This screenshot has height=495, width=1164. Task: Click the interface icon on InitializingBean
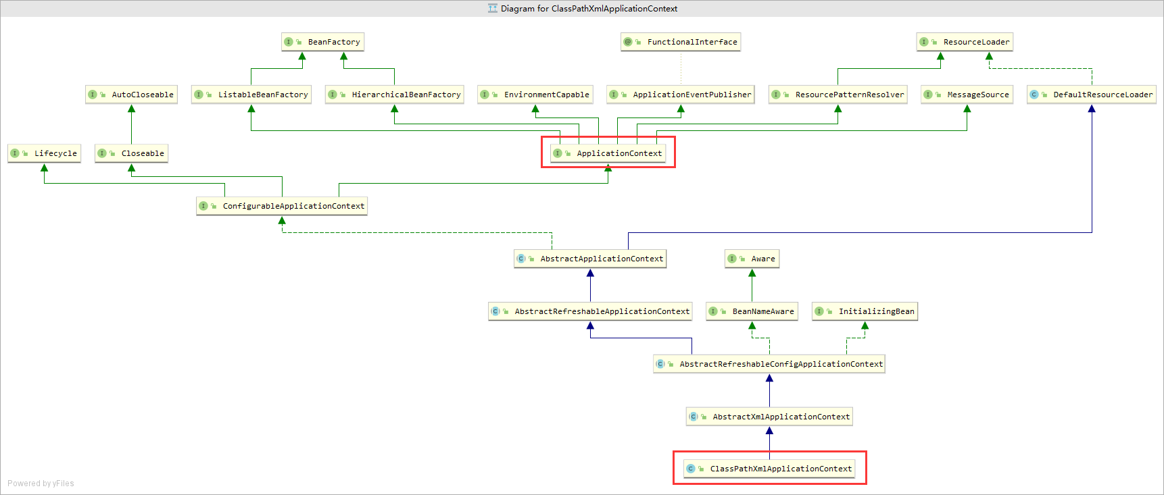tap(819, 311)
